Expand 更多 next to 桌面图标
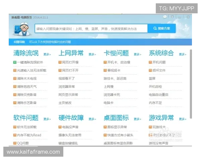 [x=137, y=119]
